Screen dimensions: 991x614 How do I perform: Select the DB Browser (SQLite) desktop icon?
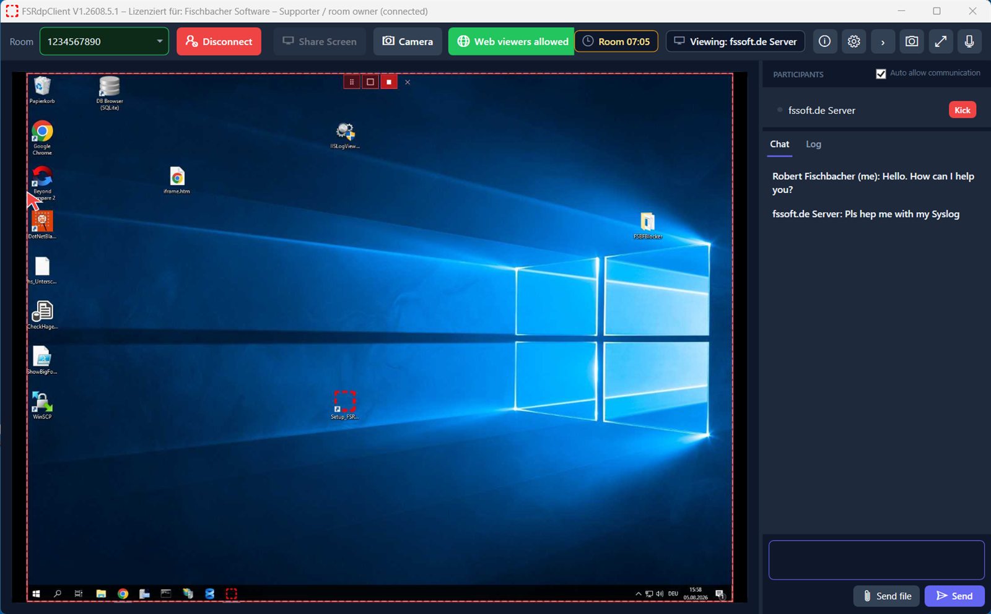click(110, 93)
